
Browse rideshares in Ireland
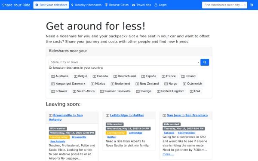[x=188, y=76]
